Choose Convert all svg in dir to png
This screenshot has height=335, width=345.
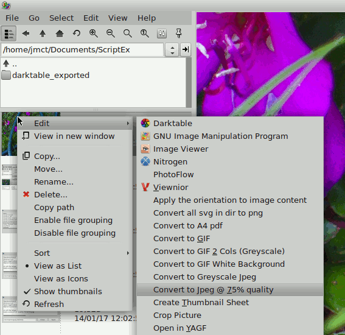point(230,213)
